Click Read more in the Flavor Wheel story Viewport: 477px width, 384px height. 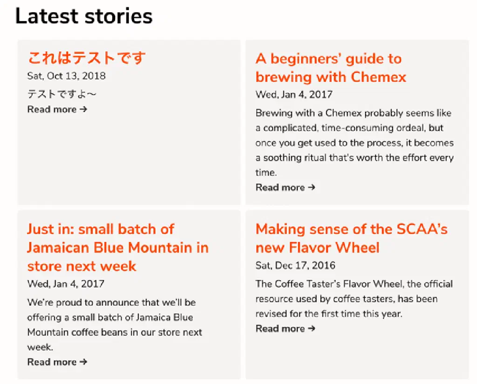tap(280, 329)
